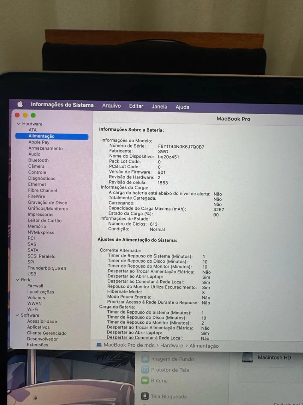Select Extensões in sidebar
Screen dimensions: 303x405
[x=38, y=345]
